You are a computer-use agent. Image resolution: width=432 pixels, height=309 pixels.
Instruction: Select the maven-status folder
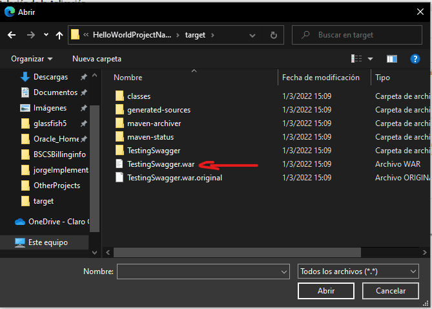tap(150, 137)
